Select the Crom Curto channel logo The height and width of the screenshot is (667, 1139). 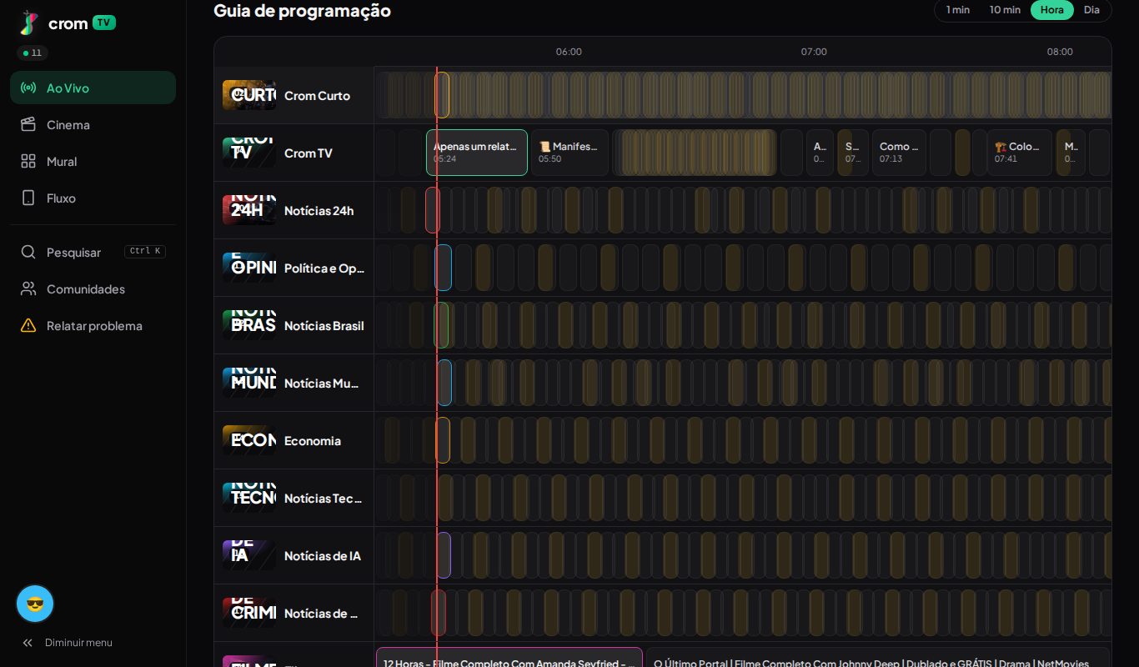pyautogui.click(x=249, y=95)
